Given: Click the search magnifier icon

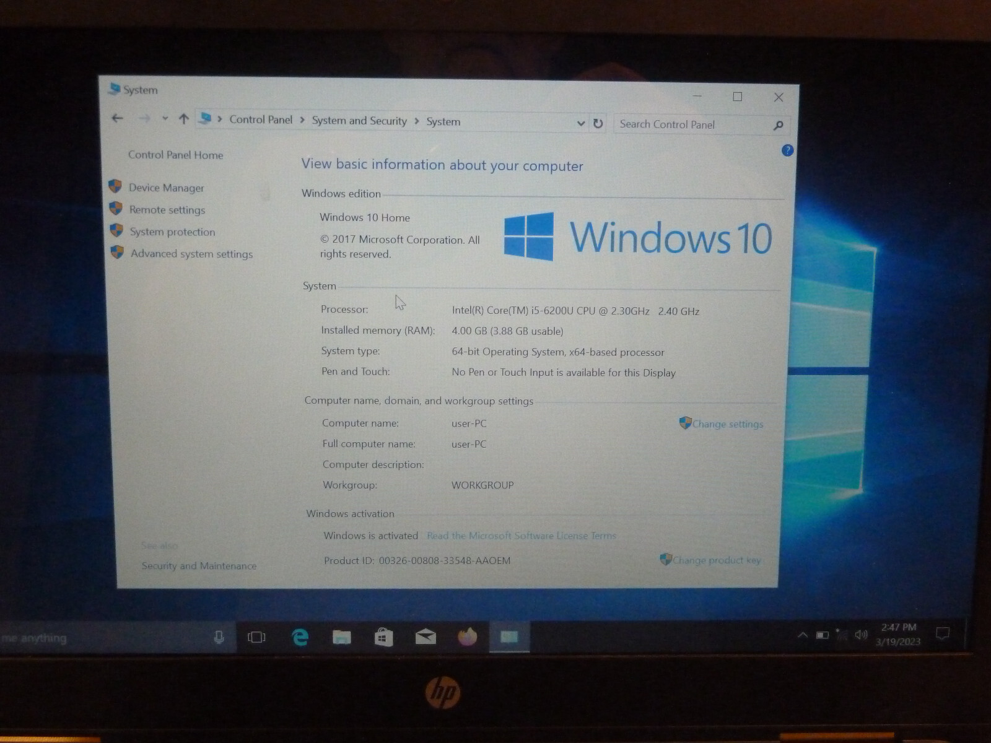Looking at the screenshot, I should click(779, 126).
